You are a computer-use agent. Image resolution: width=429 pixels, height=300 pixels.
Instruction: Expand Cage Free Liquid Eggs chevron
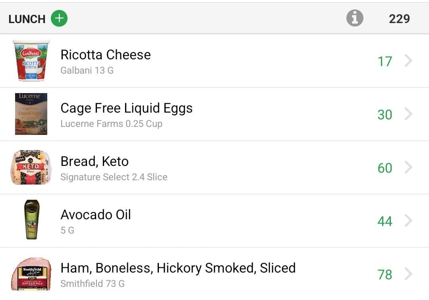click(x=408, y=114)
